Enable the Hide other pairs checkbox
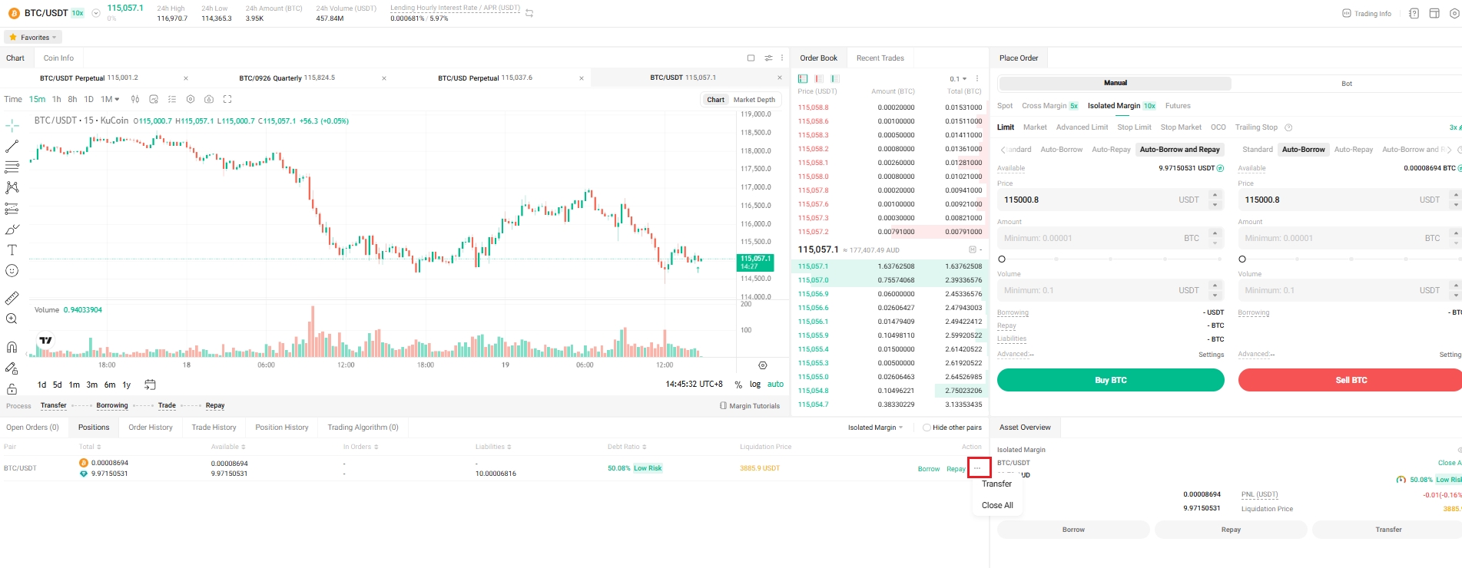This screenshot has height=568, width=1462. point(927,428)
